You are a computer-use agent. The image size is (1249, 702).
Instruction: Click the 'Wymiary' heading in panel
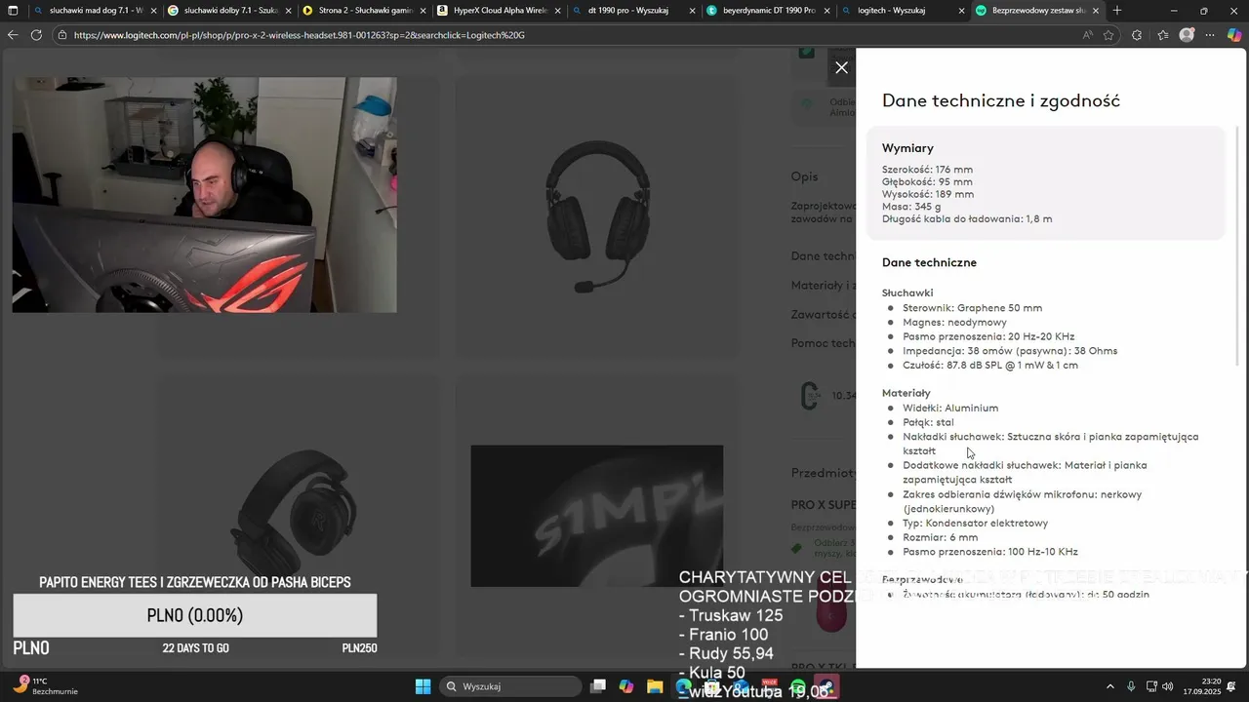907,148
